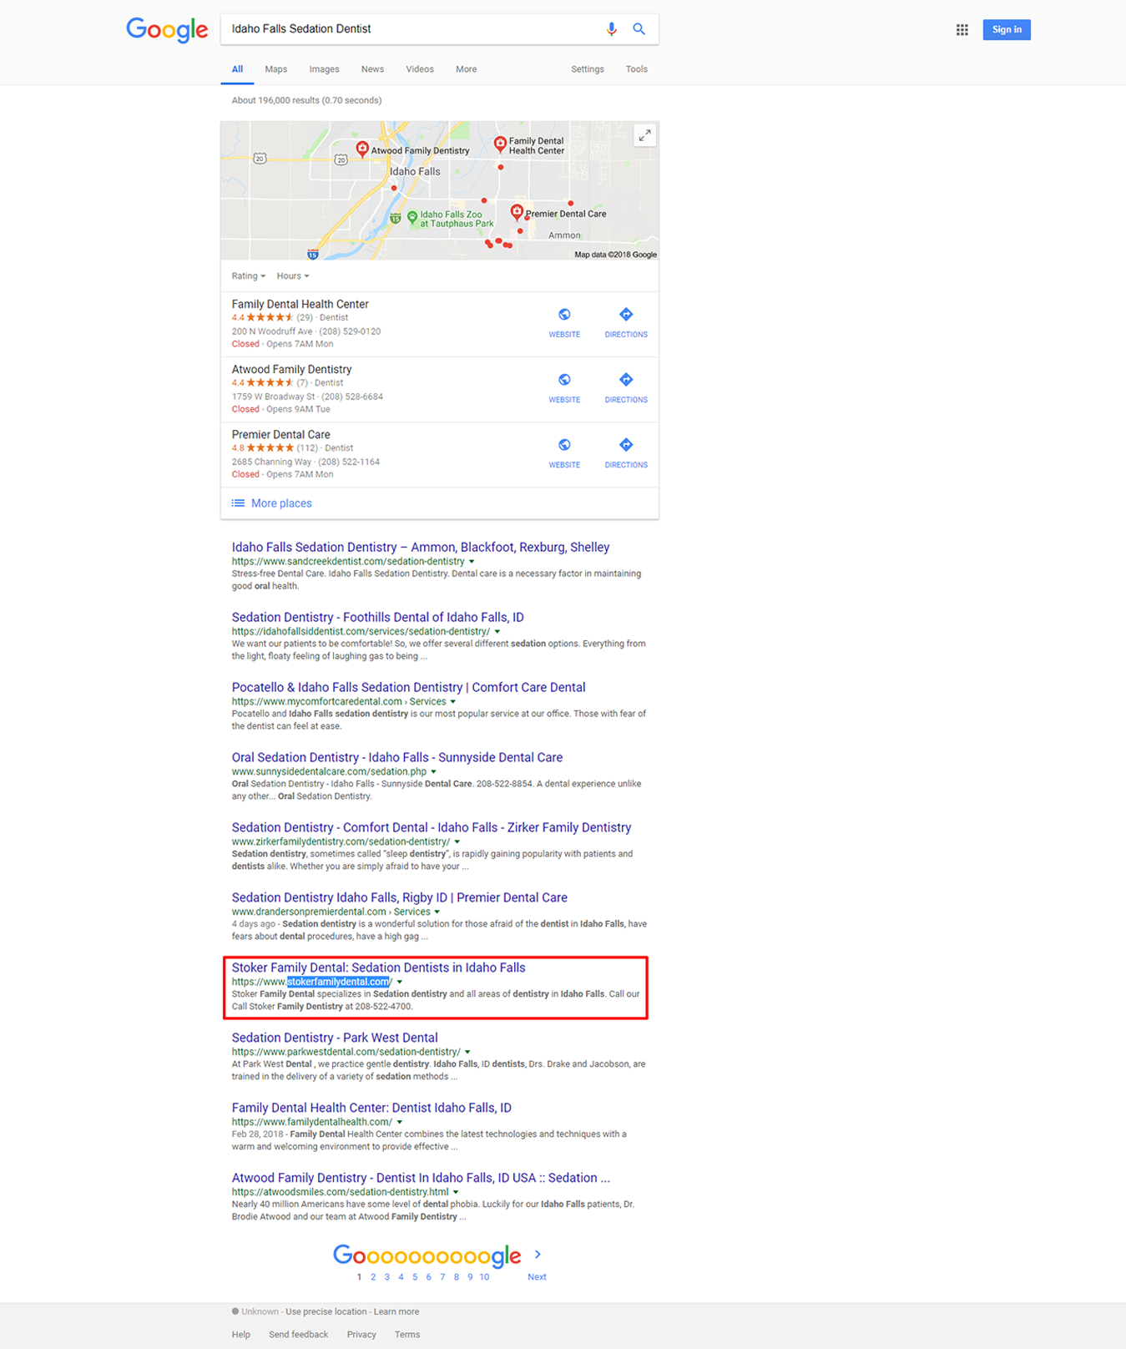
Task: Open the Tools search options
Action: click(636, 69)
